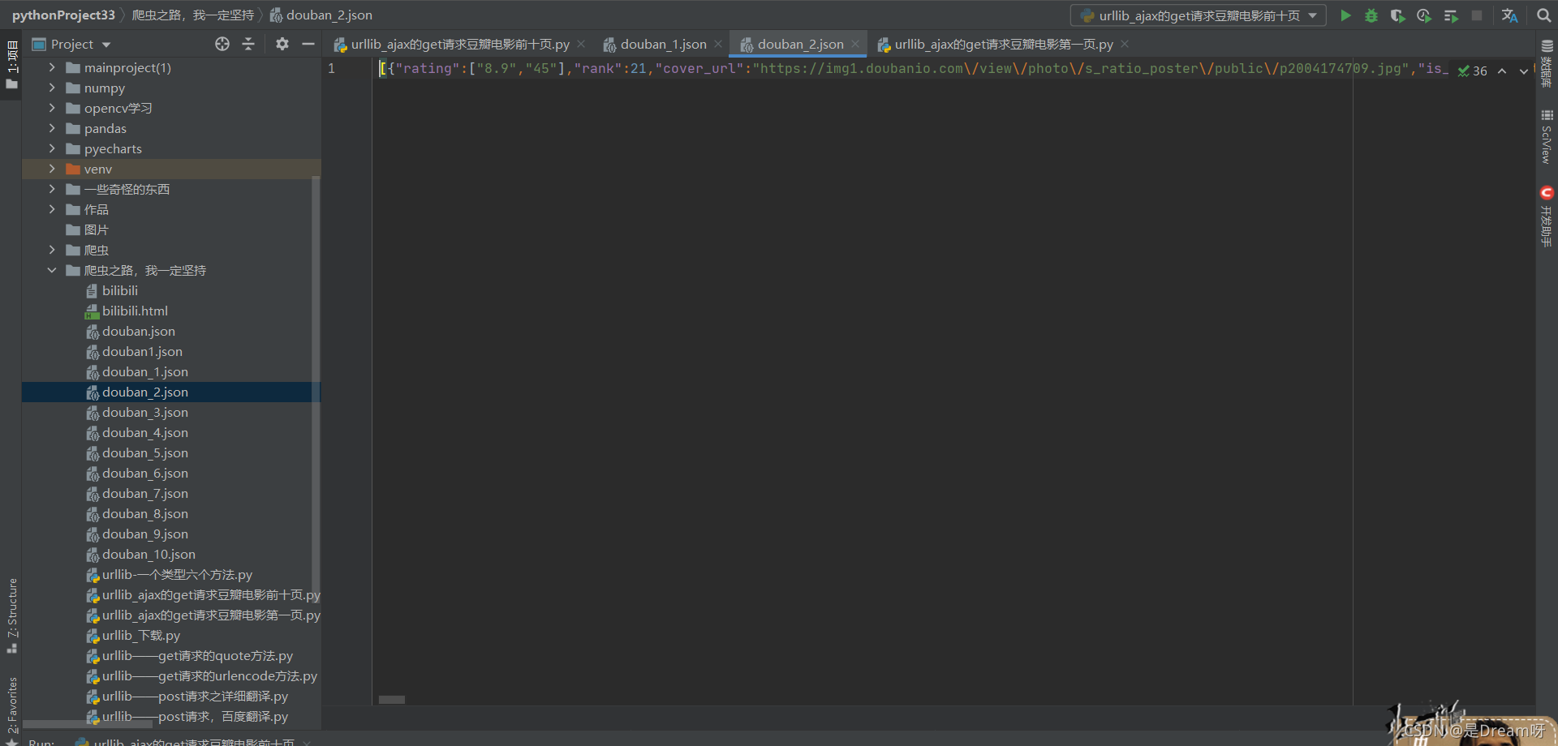Screen dimensions: 1558x746
Task: Collapse the 爬虫之路，我一定坚持 folder
Action: 52,270
